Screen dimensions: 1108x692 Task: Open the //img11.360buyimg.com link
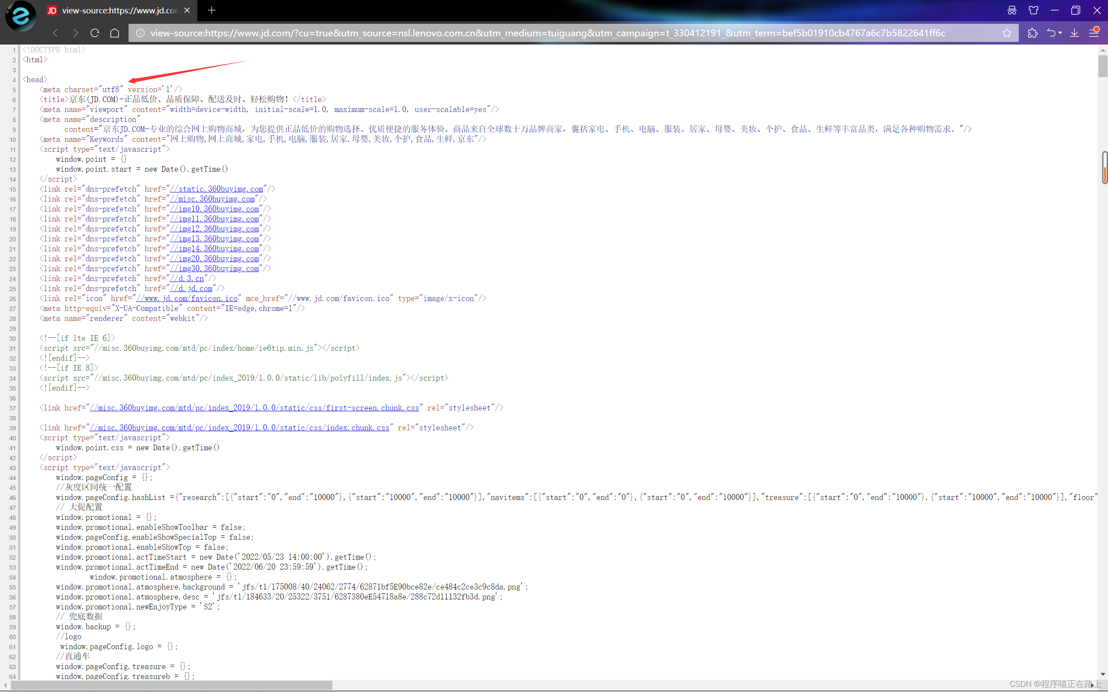click(214, 219)
